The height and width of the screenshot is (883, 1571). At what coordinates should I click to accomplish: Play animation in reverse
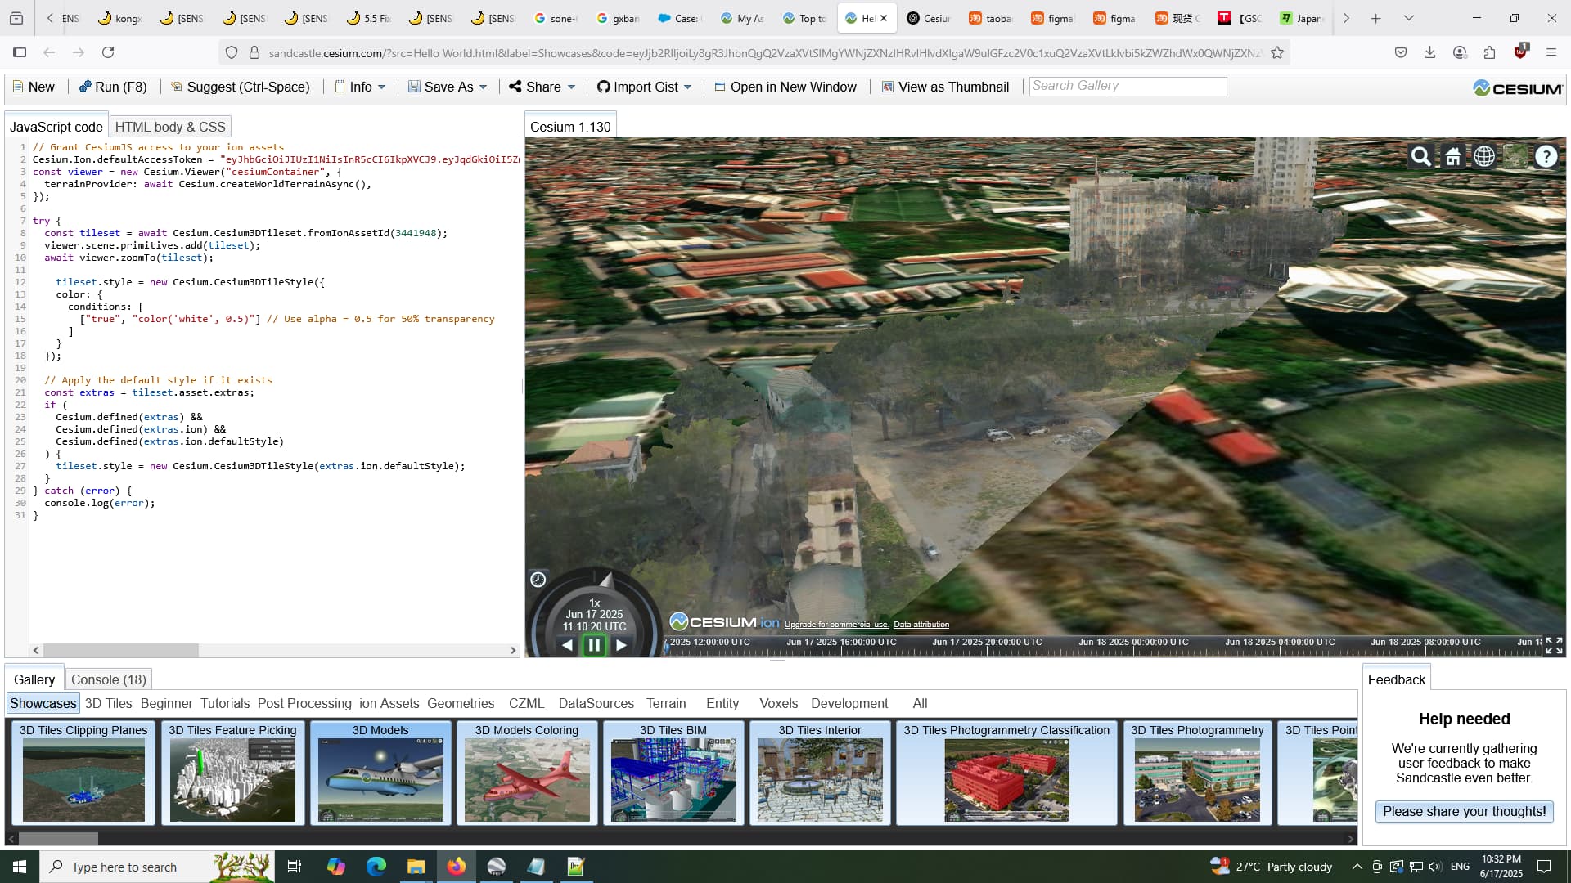568,645
